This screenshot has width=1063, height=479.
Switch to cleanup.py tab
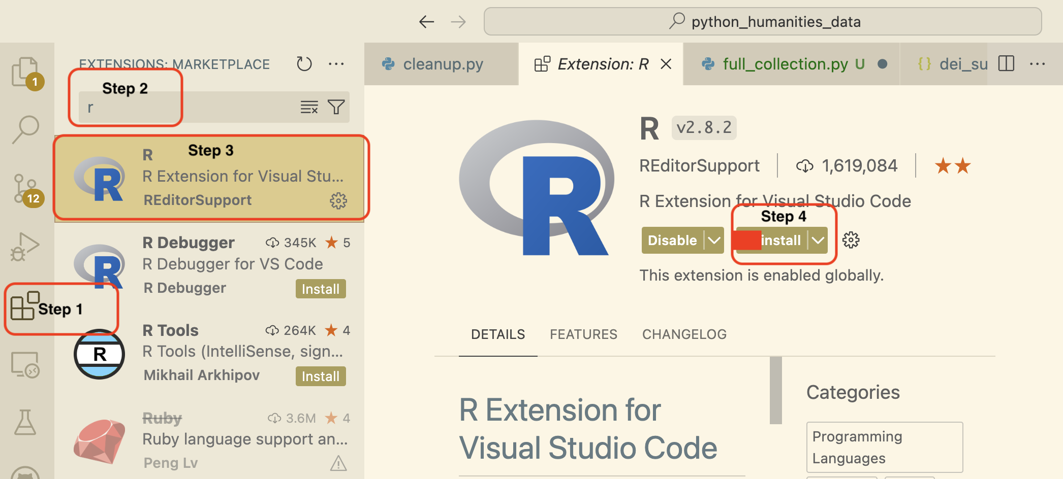click(442, 64)
